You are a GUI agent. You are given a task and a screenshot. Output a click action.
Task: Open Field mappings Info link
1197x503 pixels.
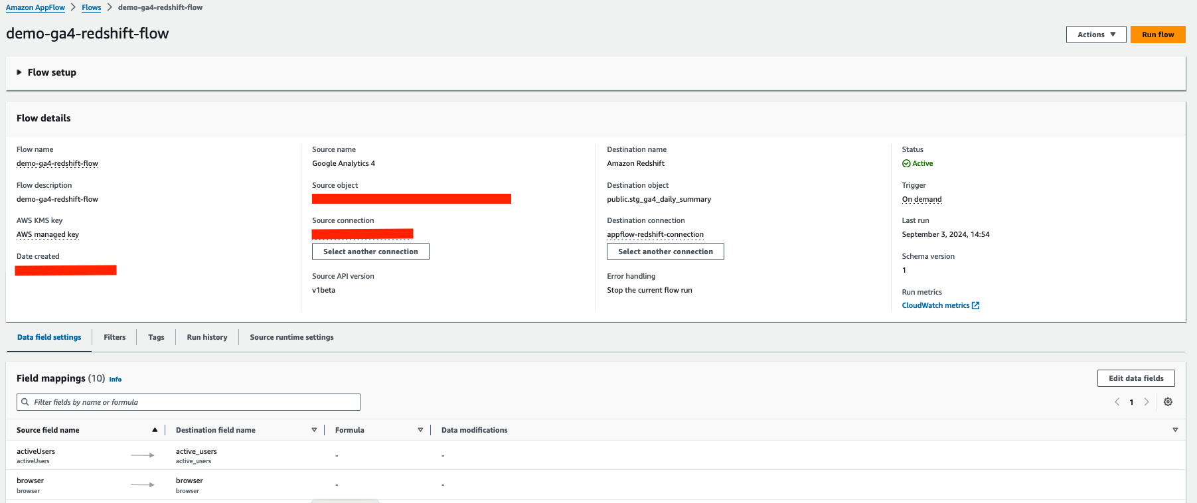click(x=116, y=380)
